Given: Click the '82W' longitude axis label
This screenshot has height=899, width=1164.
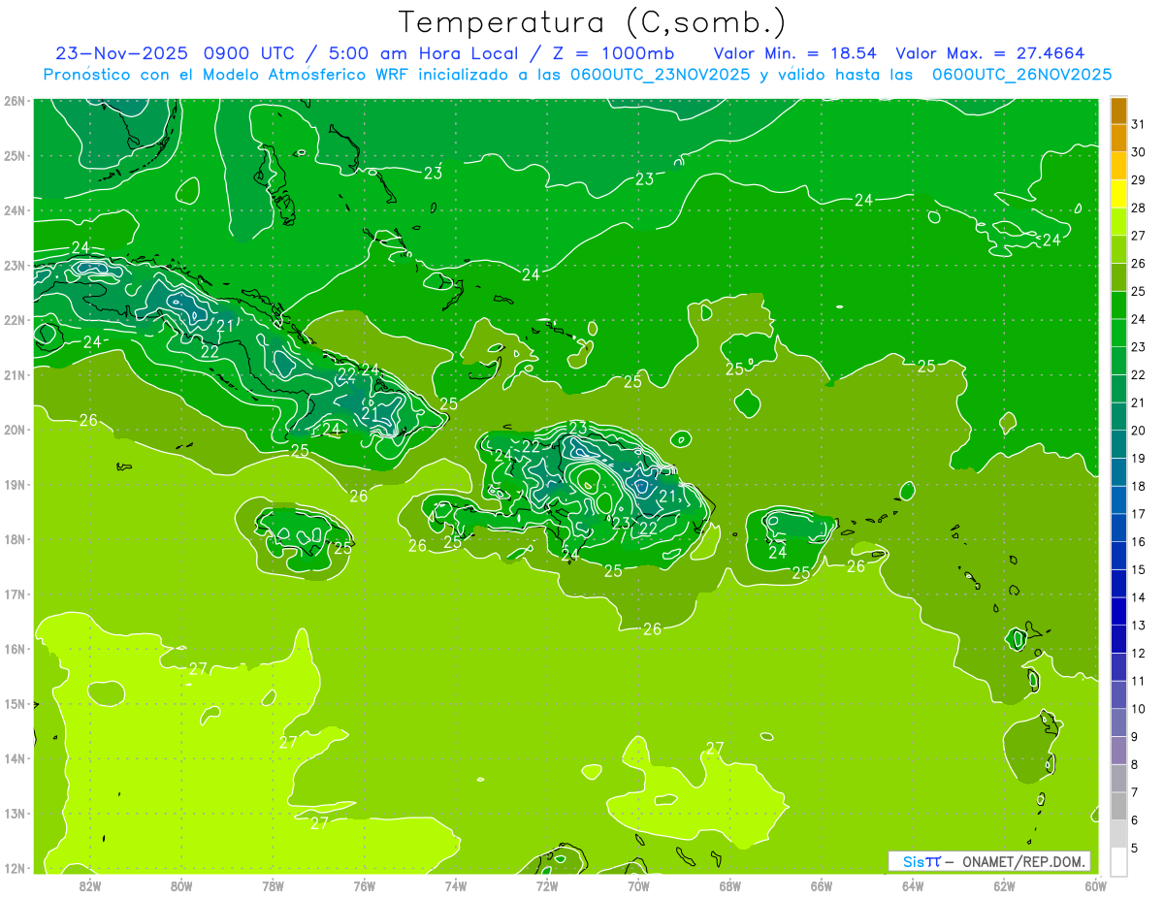Looking at the screenshot, I should (90, 885).
